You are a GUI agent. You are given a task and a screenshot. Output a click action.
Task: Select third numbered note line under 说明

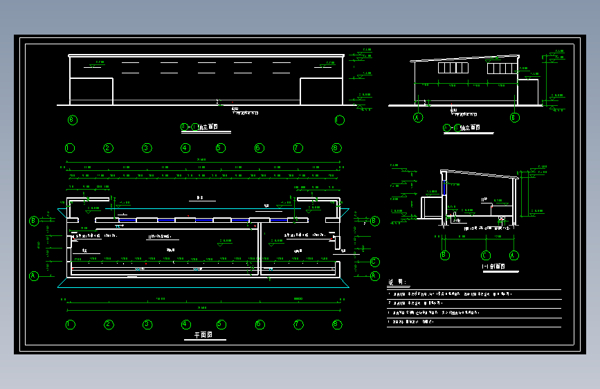[x=433, y=312]
